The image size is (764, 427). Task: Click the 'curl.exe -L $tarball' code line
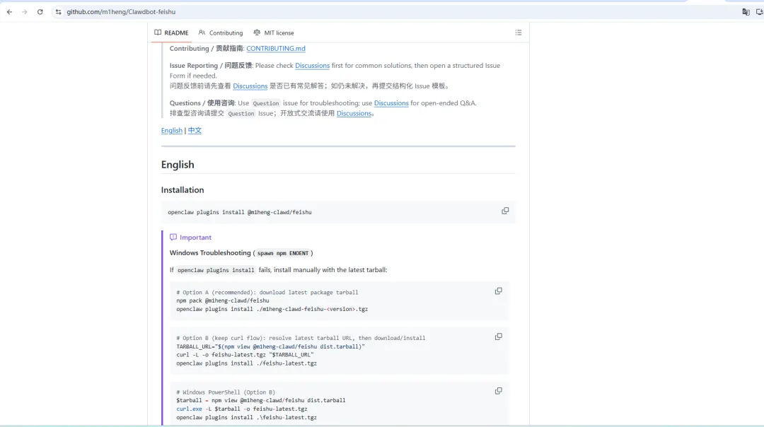point(242,409)
